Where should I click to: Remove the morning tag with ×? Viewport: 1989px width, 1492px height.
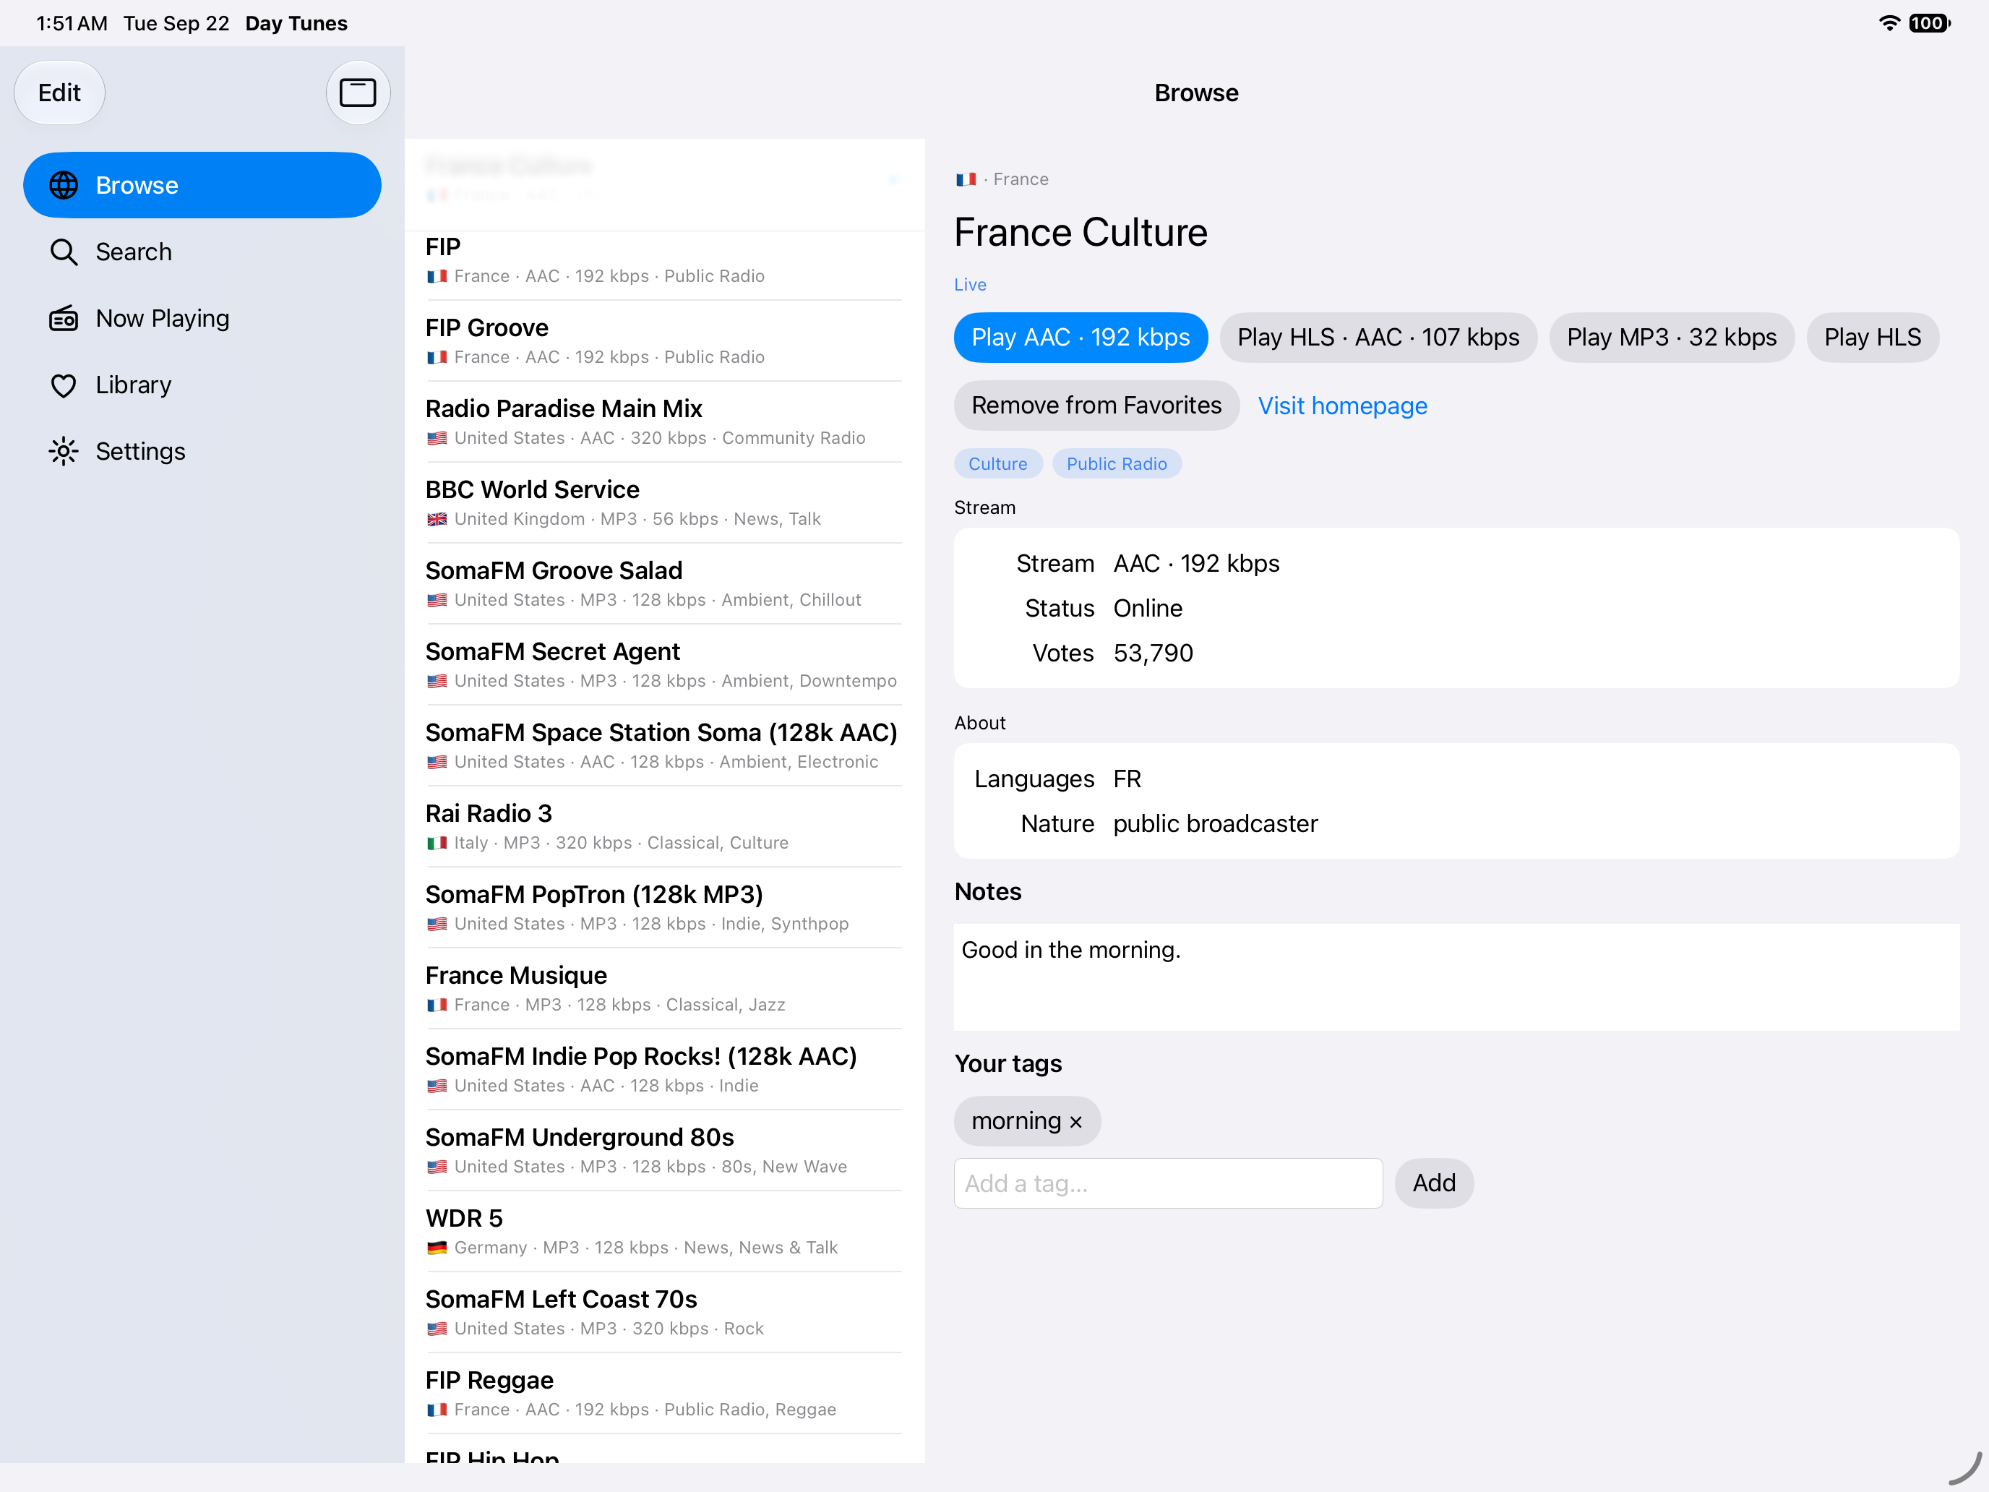pyautogui.click(x=1075, y=1121)
